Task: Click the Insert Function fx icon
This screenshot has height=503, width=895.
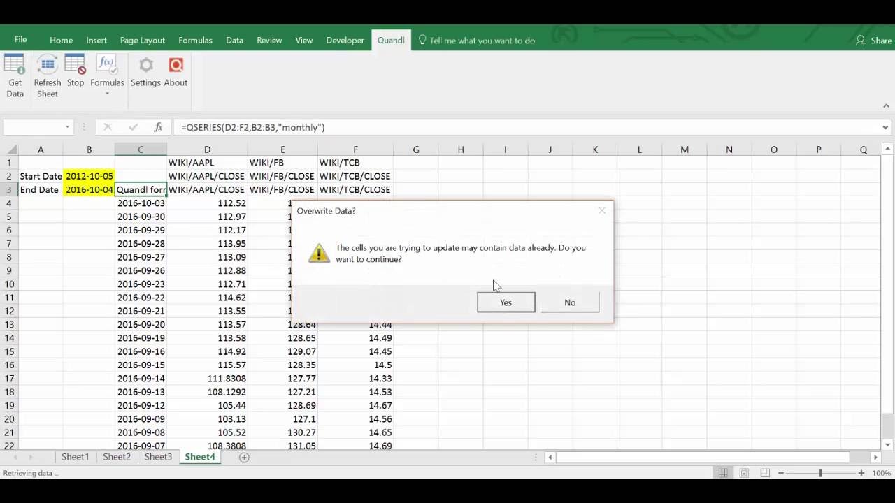Action: [x=158, y=127]
